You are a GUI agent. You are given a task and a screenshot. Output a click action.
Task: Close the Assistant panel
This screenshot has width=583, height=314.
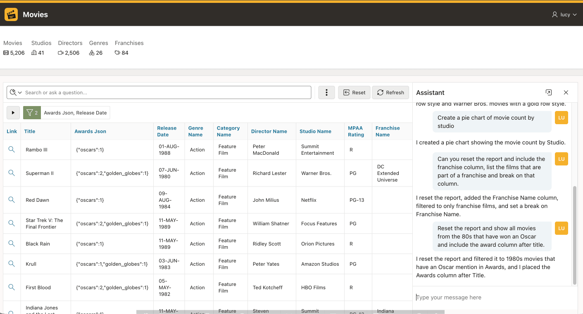566,92
